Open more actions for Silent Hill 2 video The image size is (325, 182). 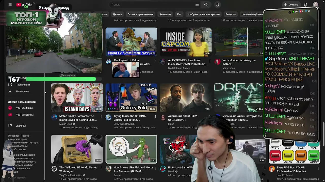point(210,117)
